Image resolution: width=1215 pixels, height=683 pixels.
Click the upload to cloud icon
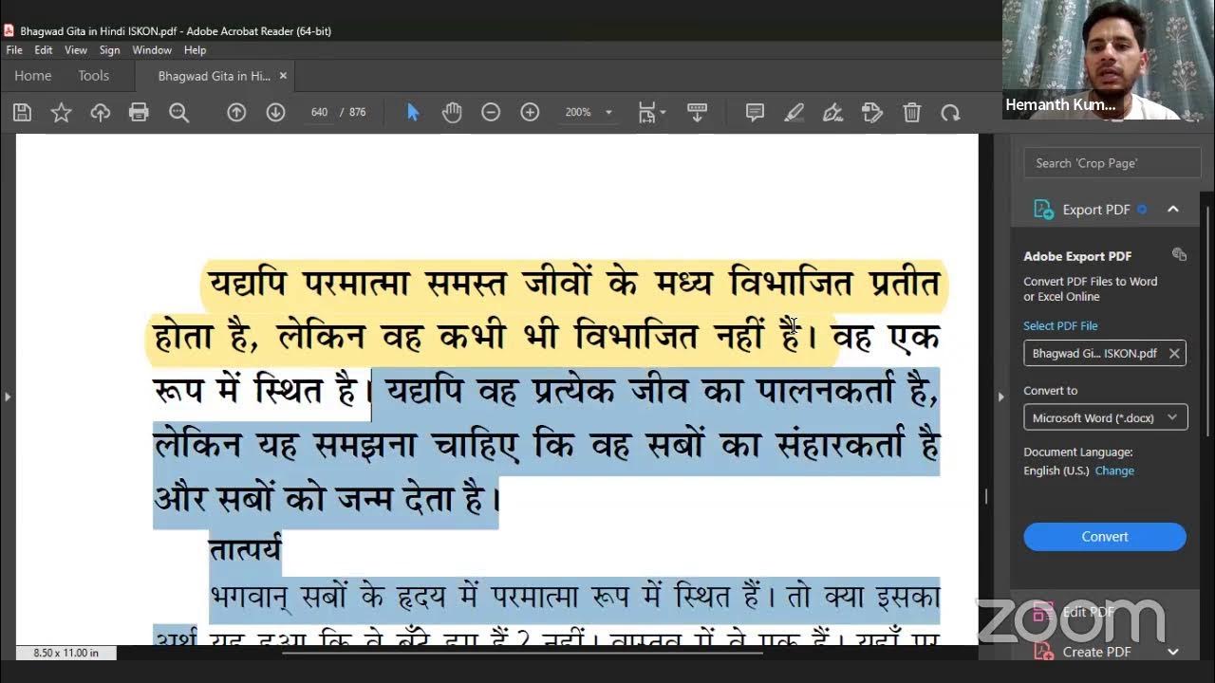101,113
